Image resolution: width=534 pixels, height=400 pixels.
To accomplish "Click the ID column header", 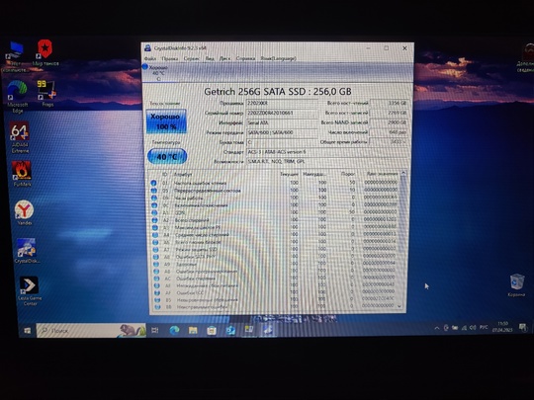I will [164, 174].
